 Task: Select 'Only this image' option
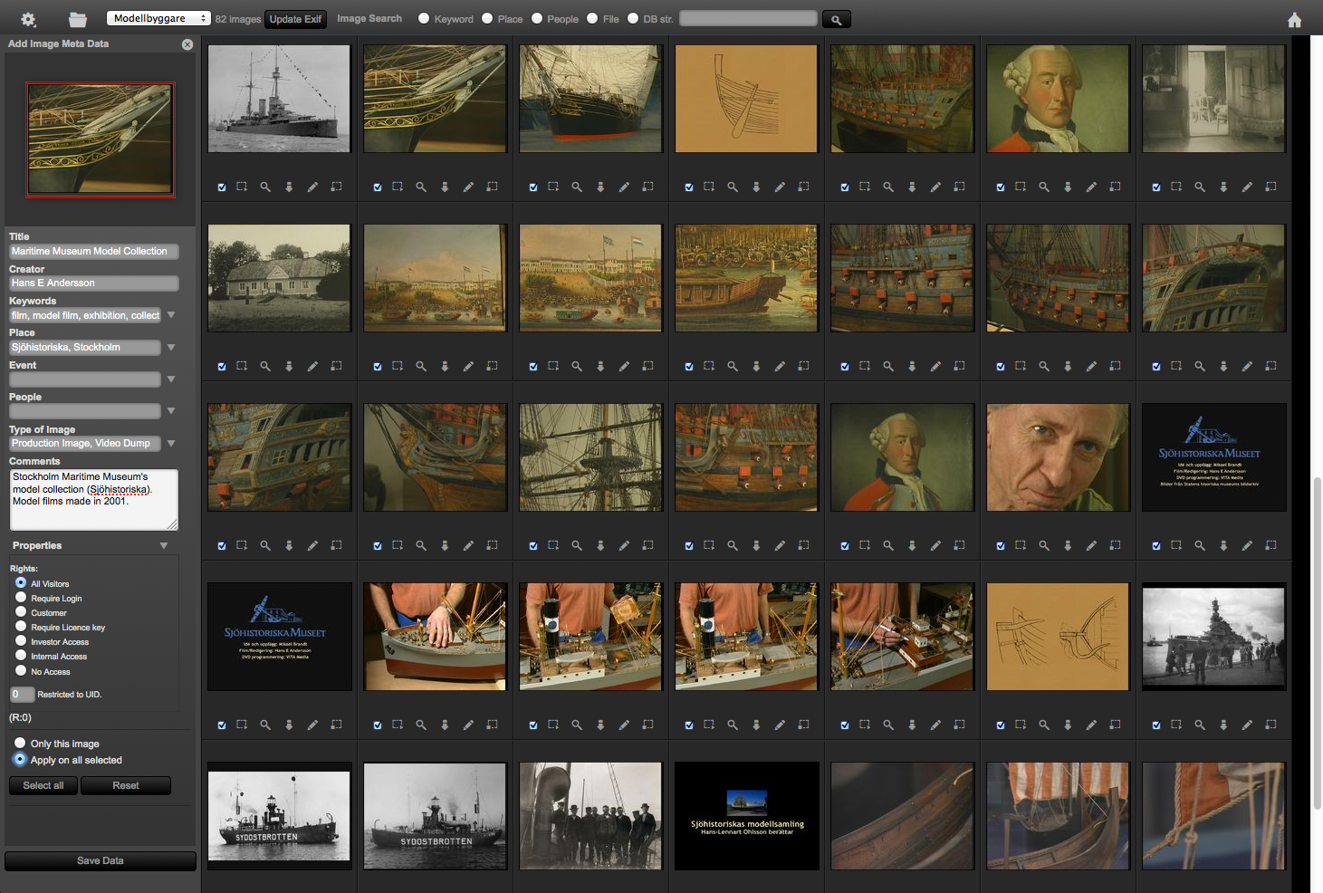(20, 744)
